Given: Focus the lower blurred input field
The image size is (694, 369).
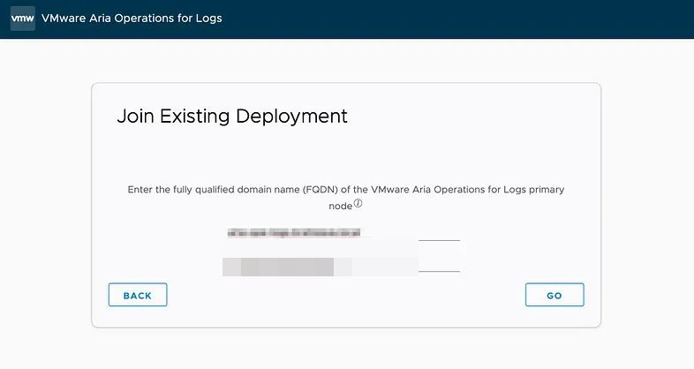Looking at the screenshot, I should (x=344, y=266).
